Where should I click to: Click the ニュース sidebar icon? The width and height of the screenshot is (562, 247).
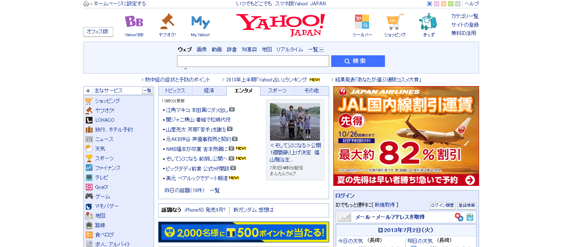coord(89,139)
